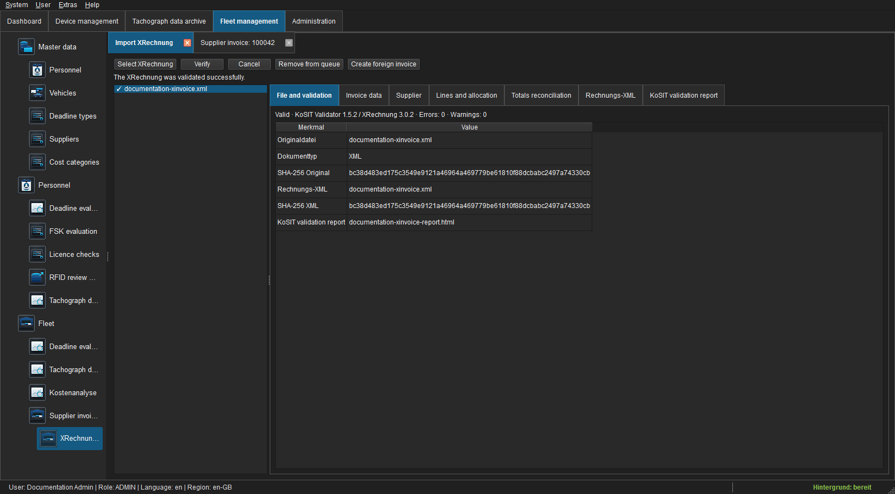Image resolution: width=895 pixels, height=494 pixels.
Task: Click the Cancel button
Action: click(249, 64)
